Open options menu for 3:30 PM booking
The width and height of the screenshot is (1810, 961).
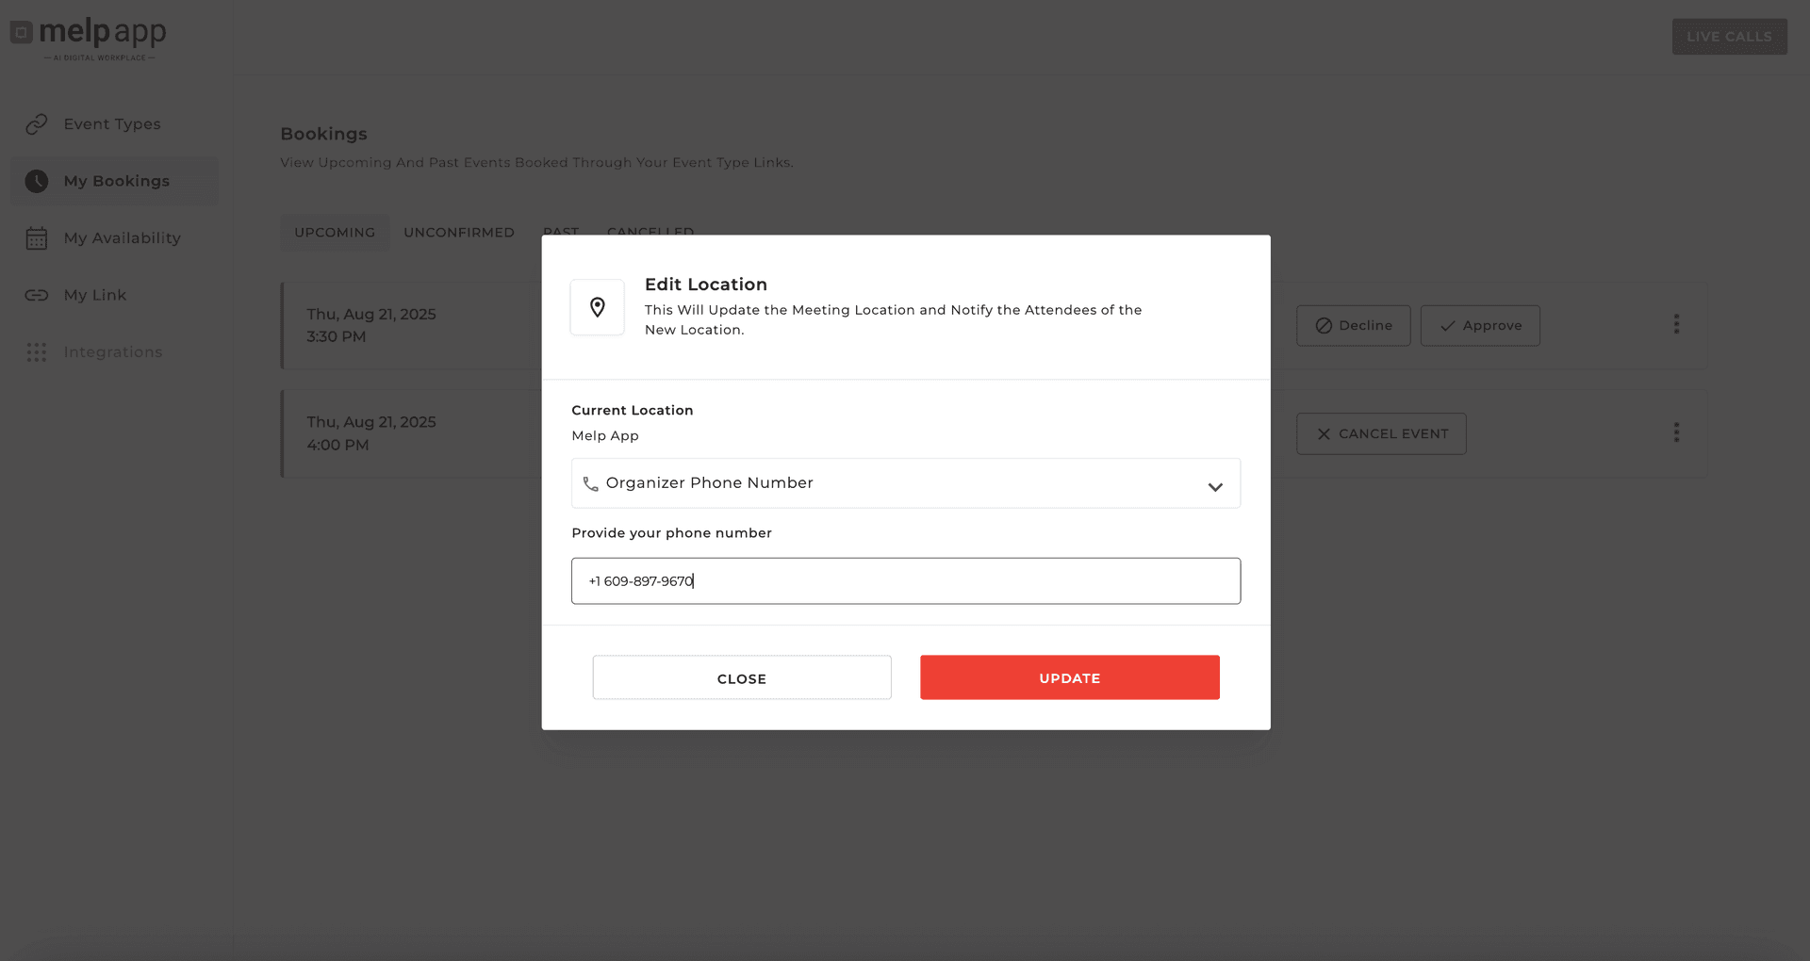(x=1676, y=324)
